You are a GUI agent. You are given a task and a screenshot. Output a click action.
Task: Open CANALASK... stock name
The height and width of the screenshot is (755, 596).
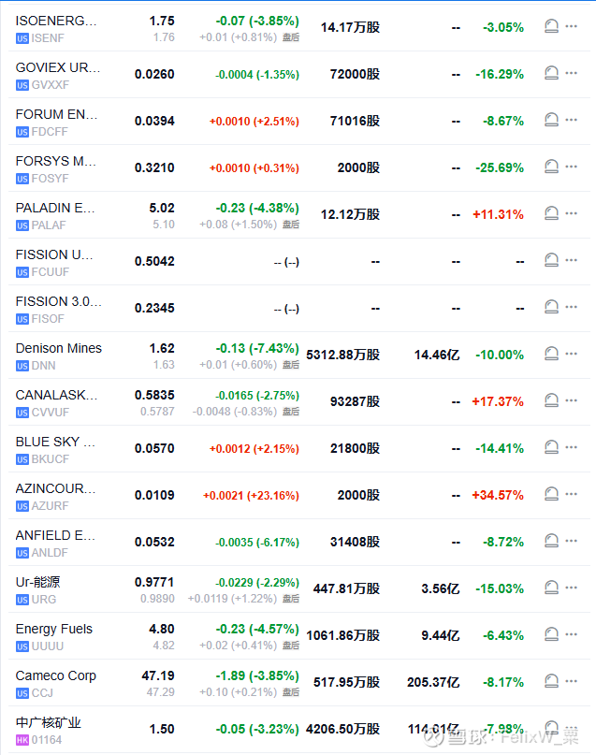[56, 395]
